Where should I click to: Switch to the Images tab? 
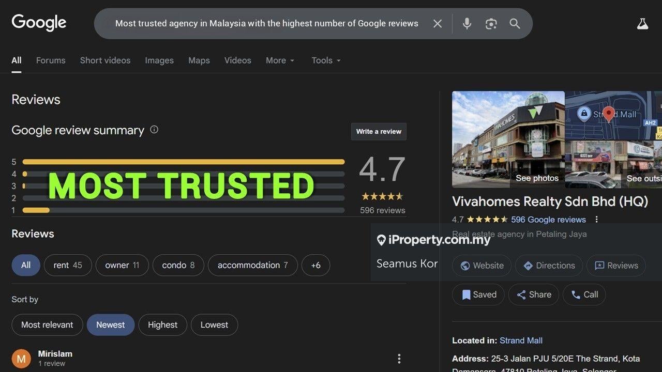pyautogui.click(x=159, y=60)
